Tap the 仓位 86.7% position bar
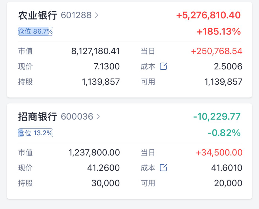The image size is (259, 209). click(35, 31)
